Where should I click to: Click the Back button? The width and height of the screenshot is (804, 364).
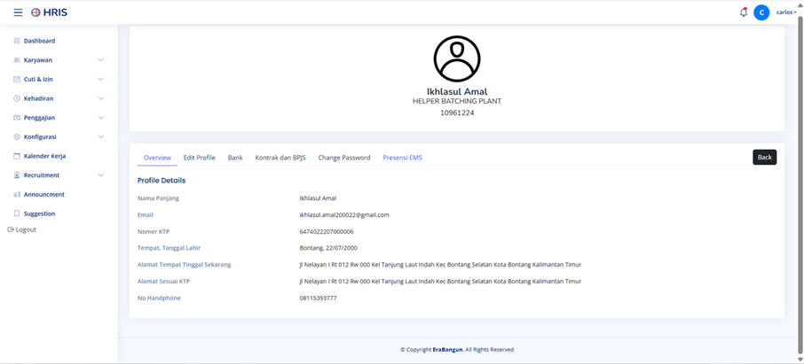(765, 157)
